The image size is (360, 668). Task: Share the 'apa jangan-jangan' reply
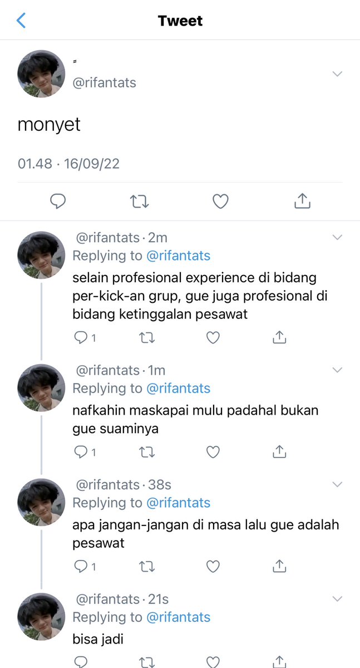point(279,567)
